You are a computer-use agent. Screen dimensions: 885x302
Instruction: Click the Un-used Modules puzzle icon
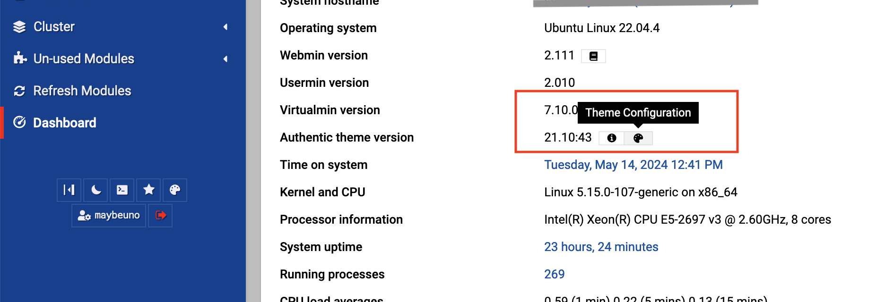tap(20, 59)
